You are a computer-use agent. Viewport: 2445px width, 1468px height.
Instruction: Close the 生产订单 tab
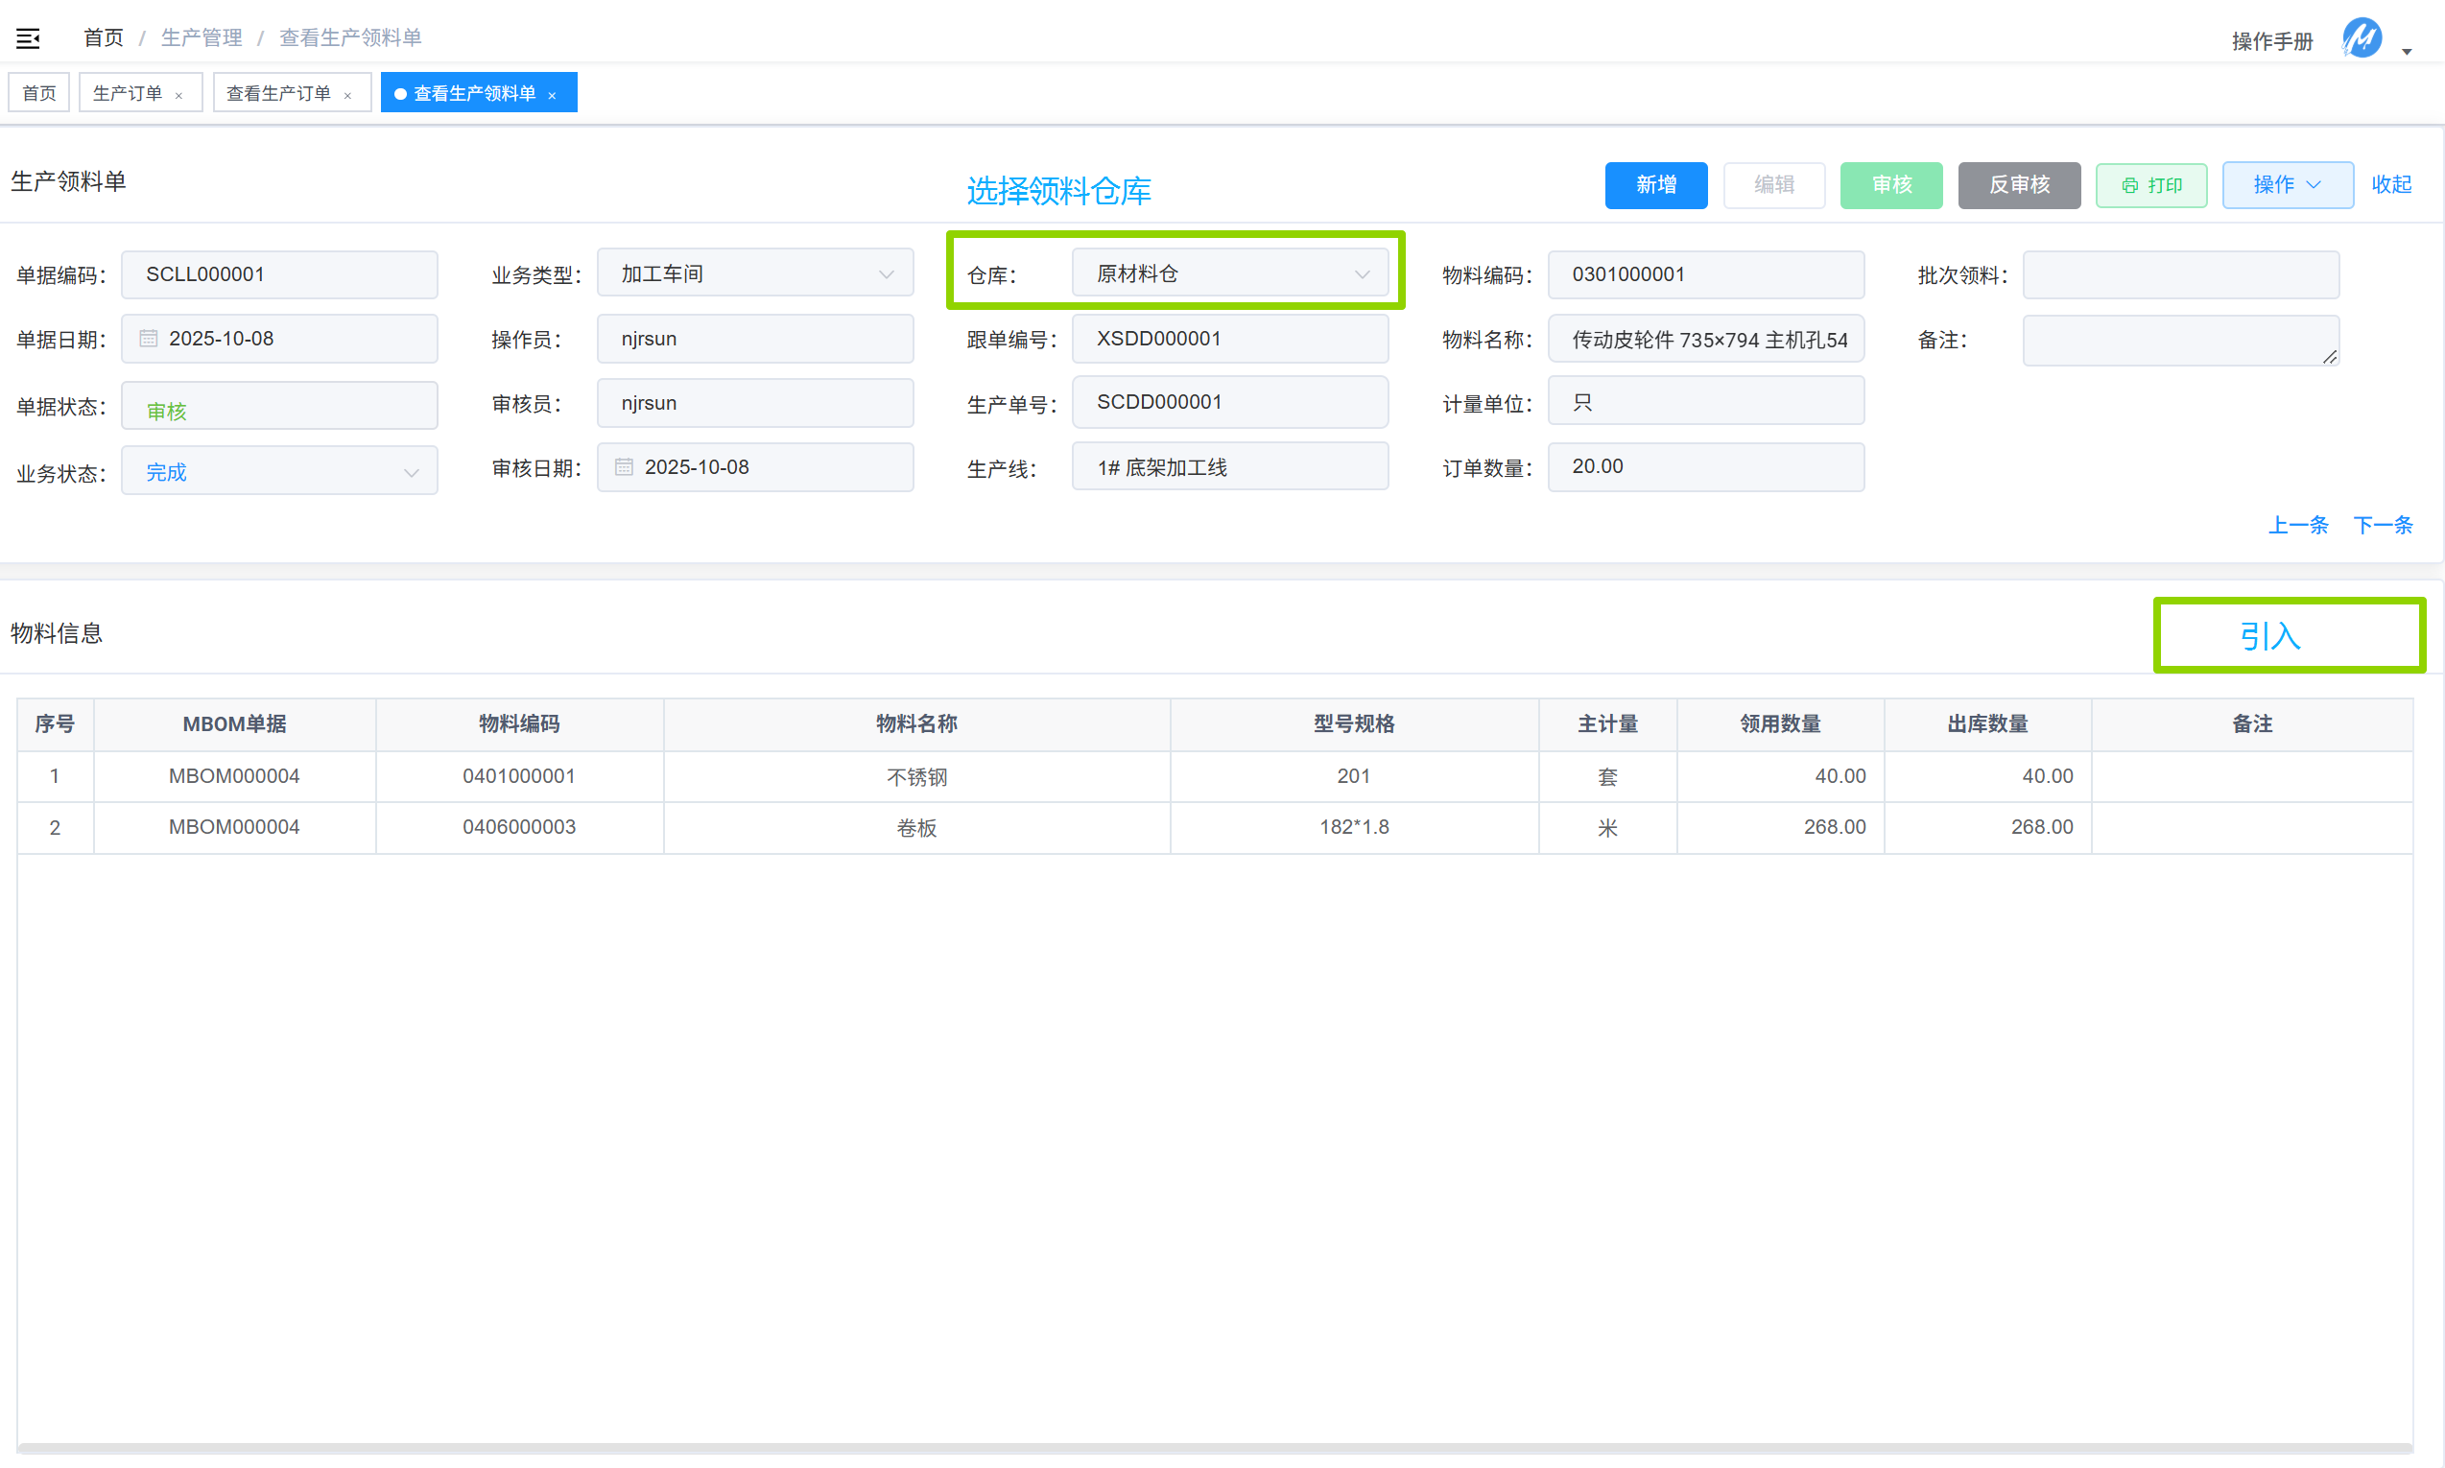(x=179, y=96)
